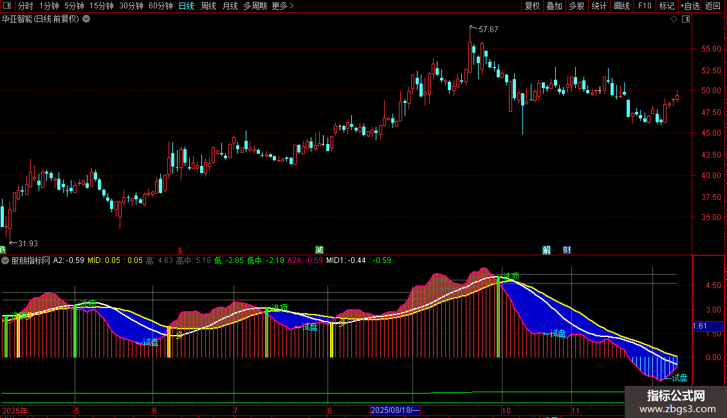
Task: Click the 股朋指标网 indicator name
Action: tap(31, 260)
